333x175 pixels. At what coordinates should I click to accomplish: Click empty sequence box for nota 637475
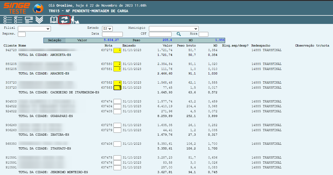click(117, 158)
